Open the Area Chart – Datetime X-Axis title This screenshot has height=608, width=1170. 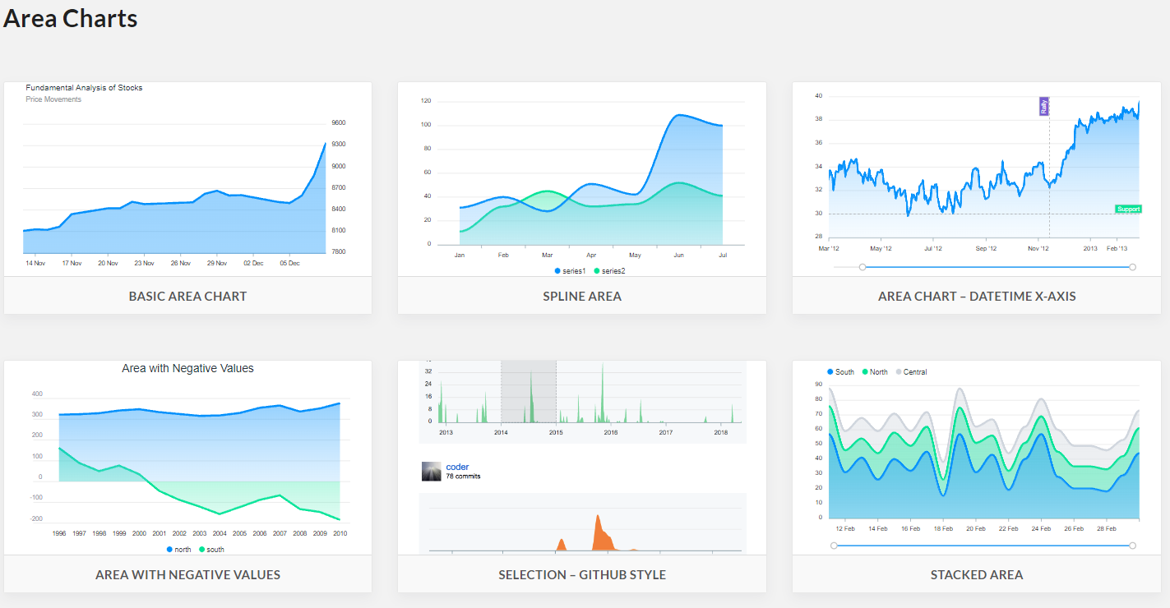[977, 296]
